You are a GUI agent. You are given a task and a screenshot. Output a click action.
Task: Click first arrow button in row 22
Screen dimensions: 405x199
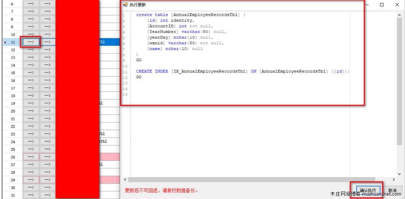click(31, 126)
